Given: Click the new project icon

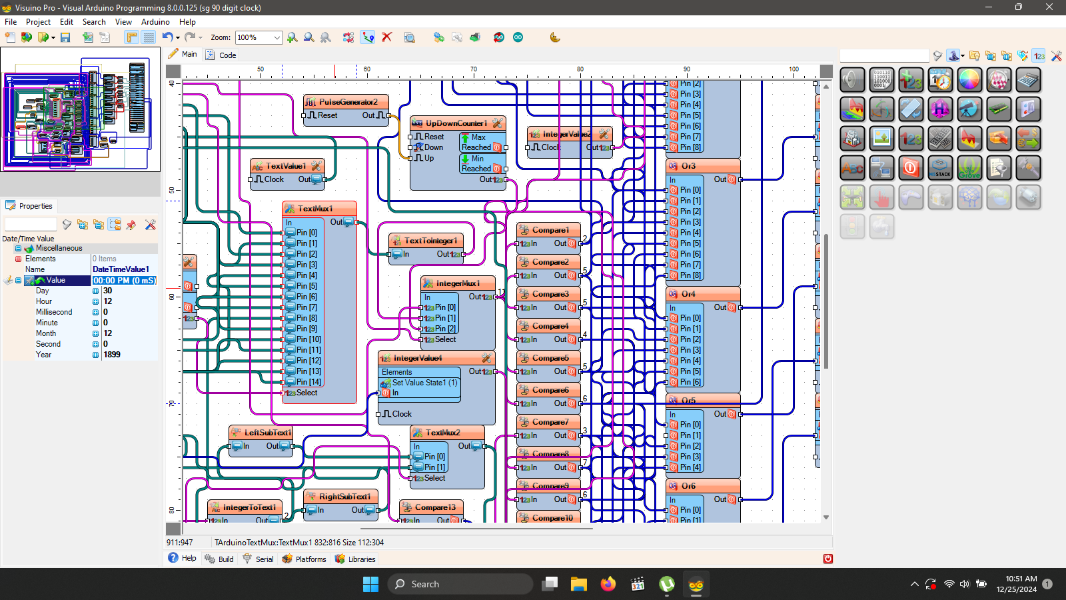Looking at the screenshot, I should pyautogui.click(x=10, y=37).
